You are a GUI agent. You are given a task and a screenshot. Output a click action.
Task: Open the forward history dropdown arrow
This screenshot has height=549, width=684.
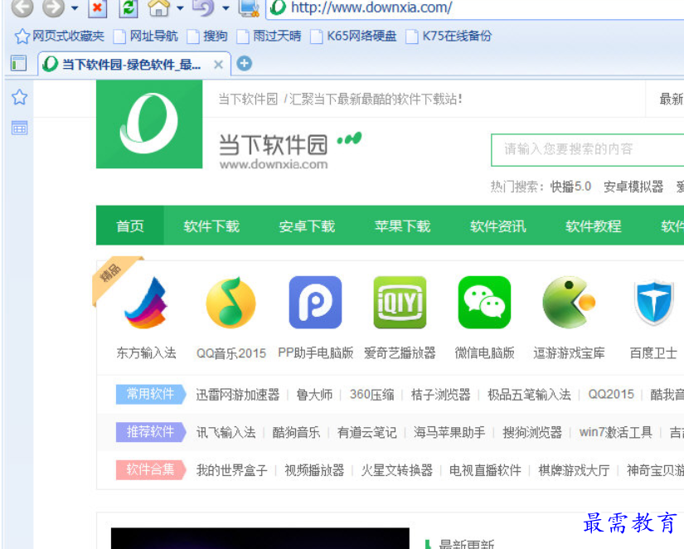[x=75, y=7]
